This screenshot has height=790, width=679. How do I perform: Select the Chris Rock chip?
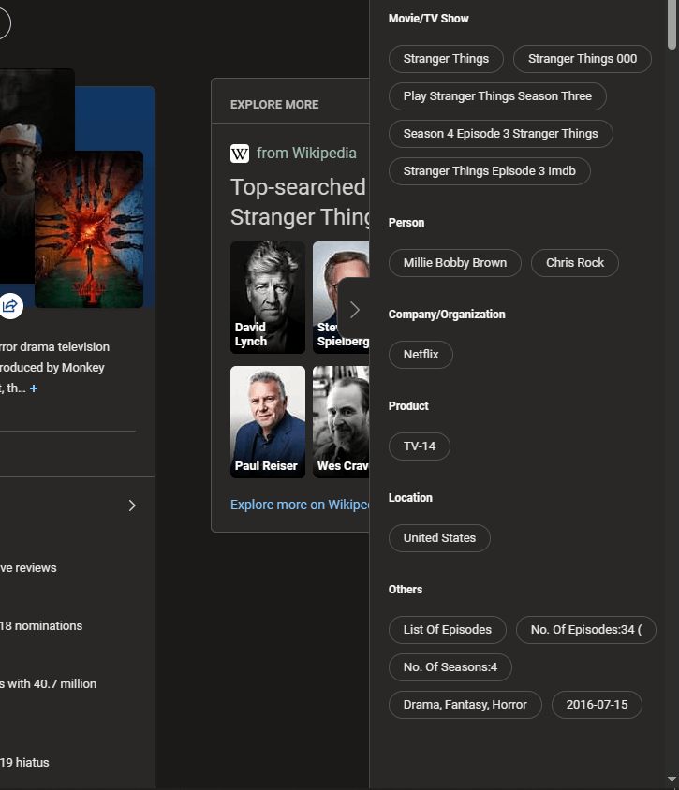[575, 263]
